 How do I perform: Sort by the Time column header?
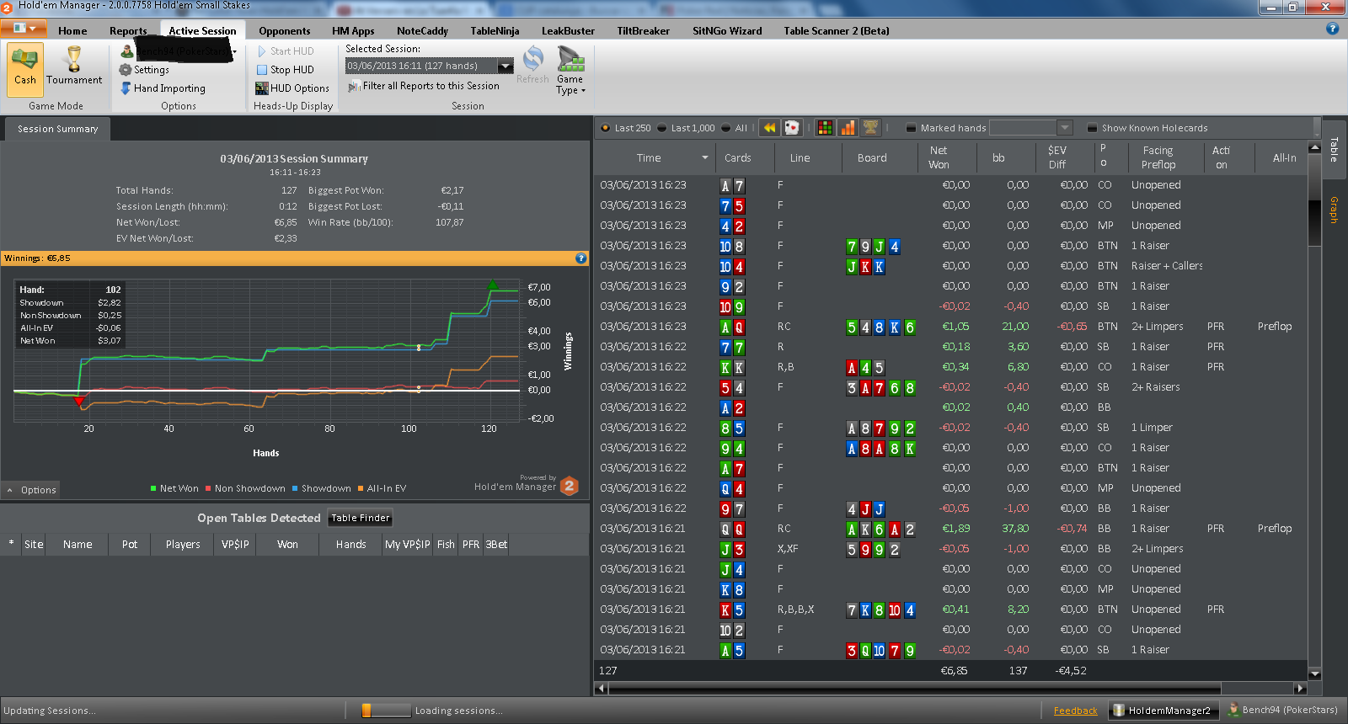click(x=654, y=157)
